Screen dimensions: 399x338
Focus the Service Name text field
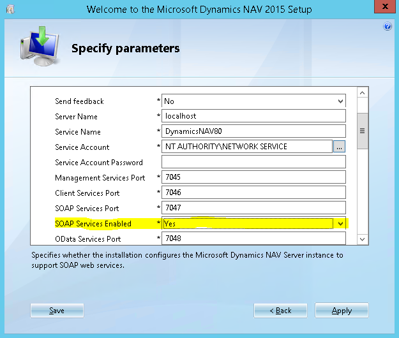(253, 131)
